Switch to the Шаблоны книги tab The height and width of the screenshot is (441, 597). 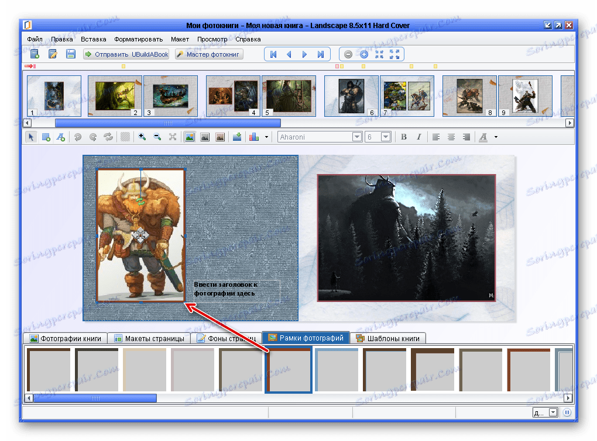(388, 338)
